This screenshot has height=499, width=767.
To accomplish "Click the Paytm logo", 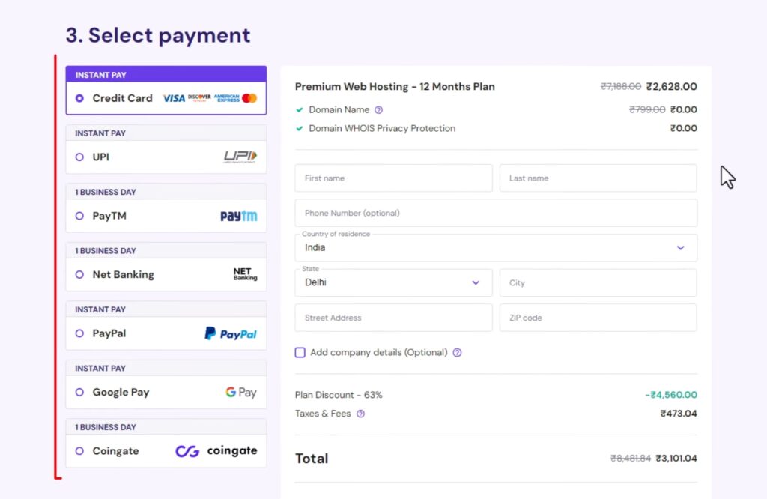I will point(239,216).
